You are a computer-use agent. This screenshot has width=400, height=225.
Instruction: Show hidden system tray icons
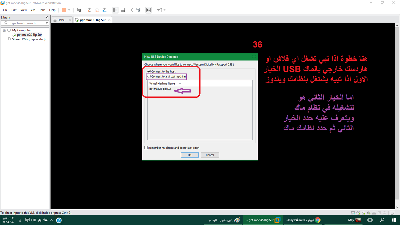click(x=52, y=220)
